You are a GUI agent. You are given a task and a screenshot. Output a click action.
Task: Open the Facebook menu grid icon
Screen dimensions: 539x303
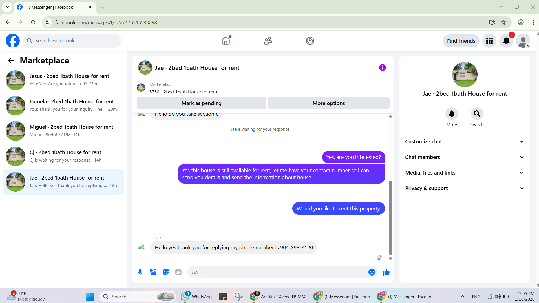[489, 41]
